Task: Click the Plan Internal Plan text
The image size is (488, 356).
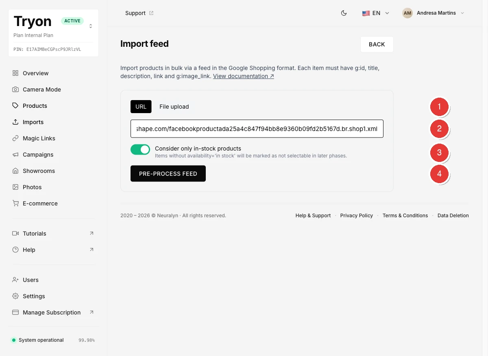Action: 33,35
